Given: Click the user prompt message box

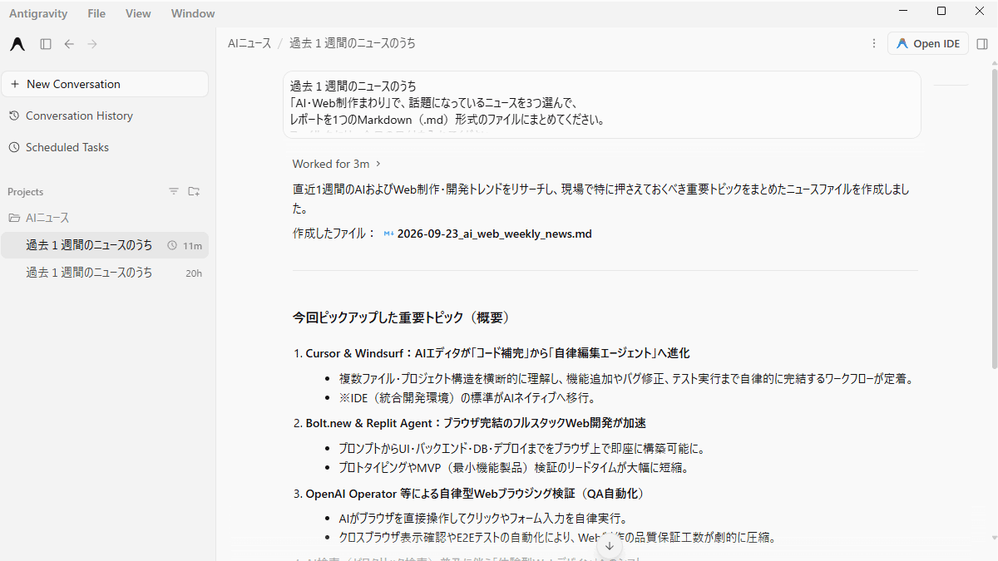Looking at the screenshot, I should pos(602,105).
